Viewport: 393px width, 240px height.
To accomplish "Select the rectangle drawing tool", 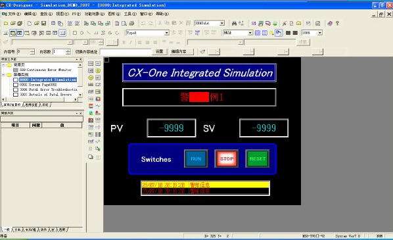I will pos(75,33).
